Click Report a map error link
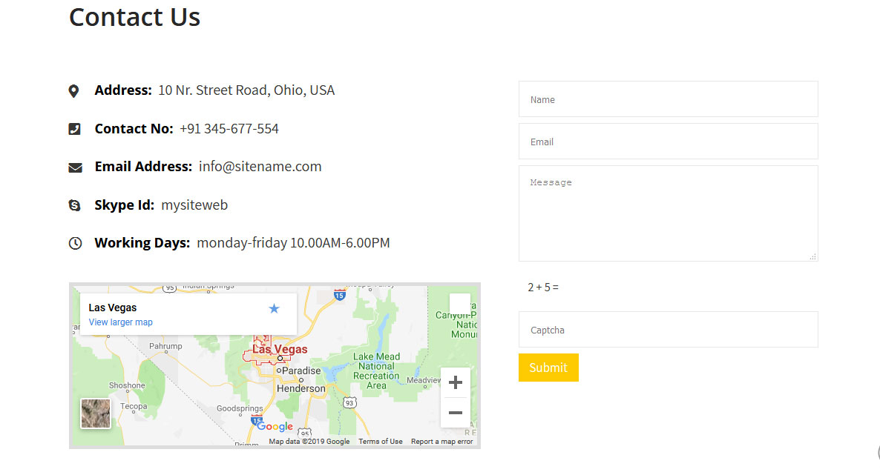Viewport: 880px width, 475px height. click(441, 442)
